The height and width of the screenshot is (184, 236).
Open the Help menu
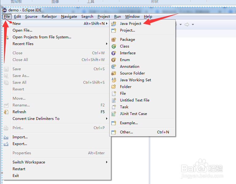click(148, 17)
